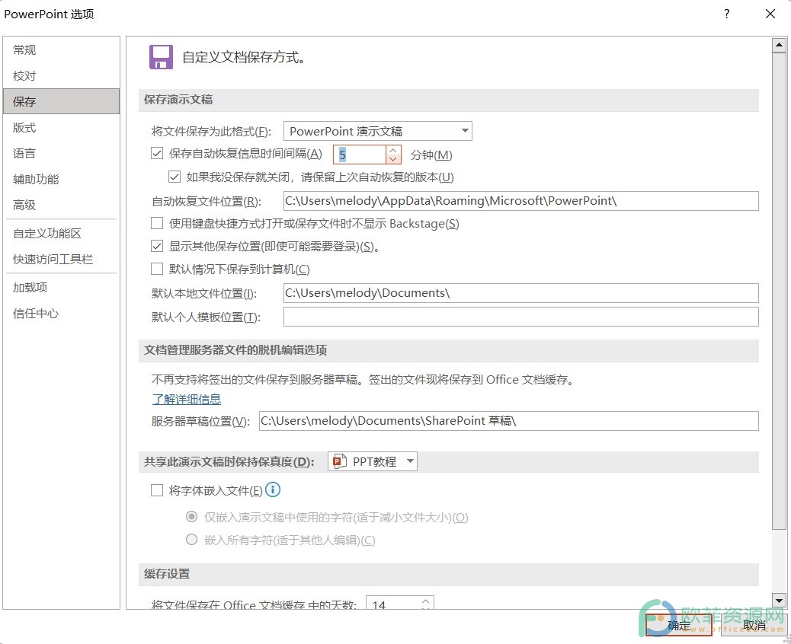Viewport: 791px width, 644px height.
Task: Click the cache days input field
Action: tap(393, 603)
